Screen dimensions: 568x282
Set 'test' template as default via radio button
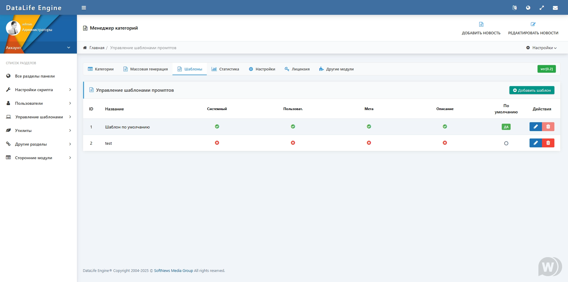click(506, 144)
